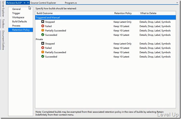181x119 pixels.
Task: Select the Triggered and Manual group row
Action: click(x=105, y=17)
